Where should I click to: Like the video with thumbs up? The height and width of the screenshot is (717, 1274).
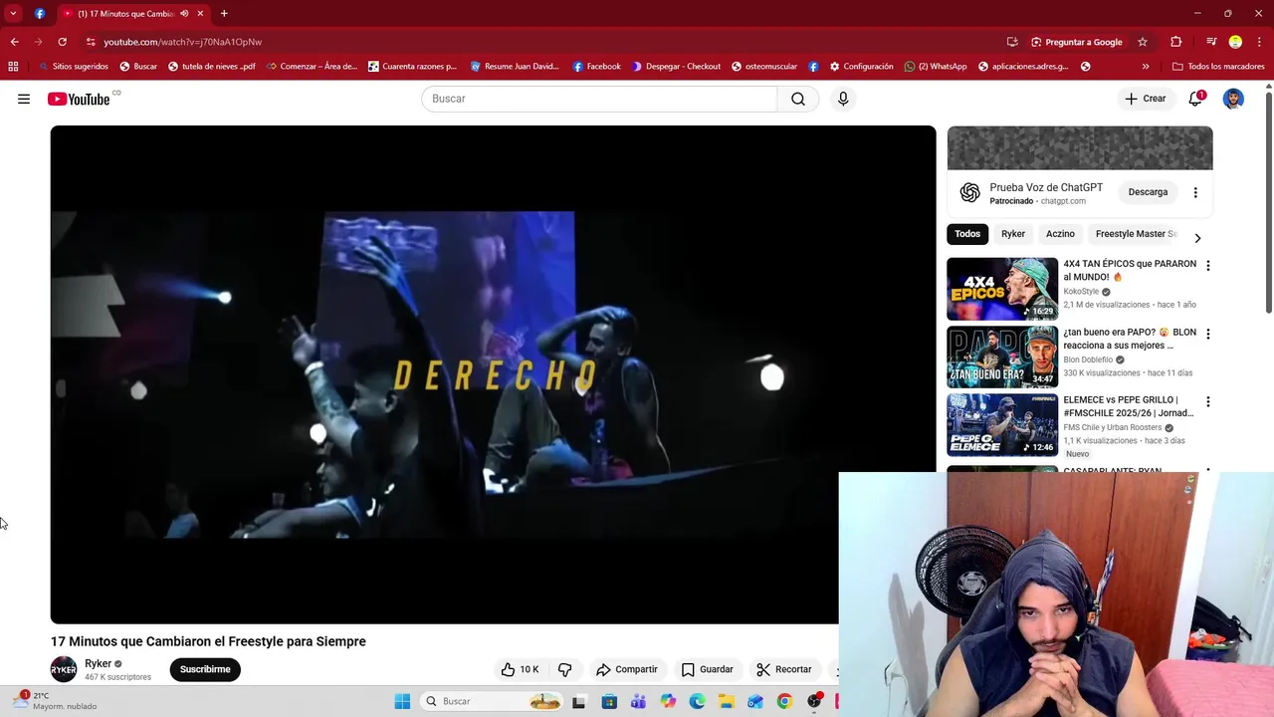pos(520,669)
